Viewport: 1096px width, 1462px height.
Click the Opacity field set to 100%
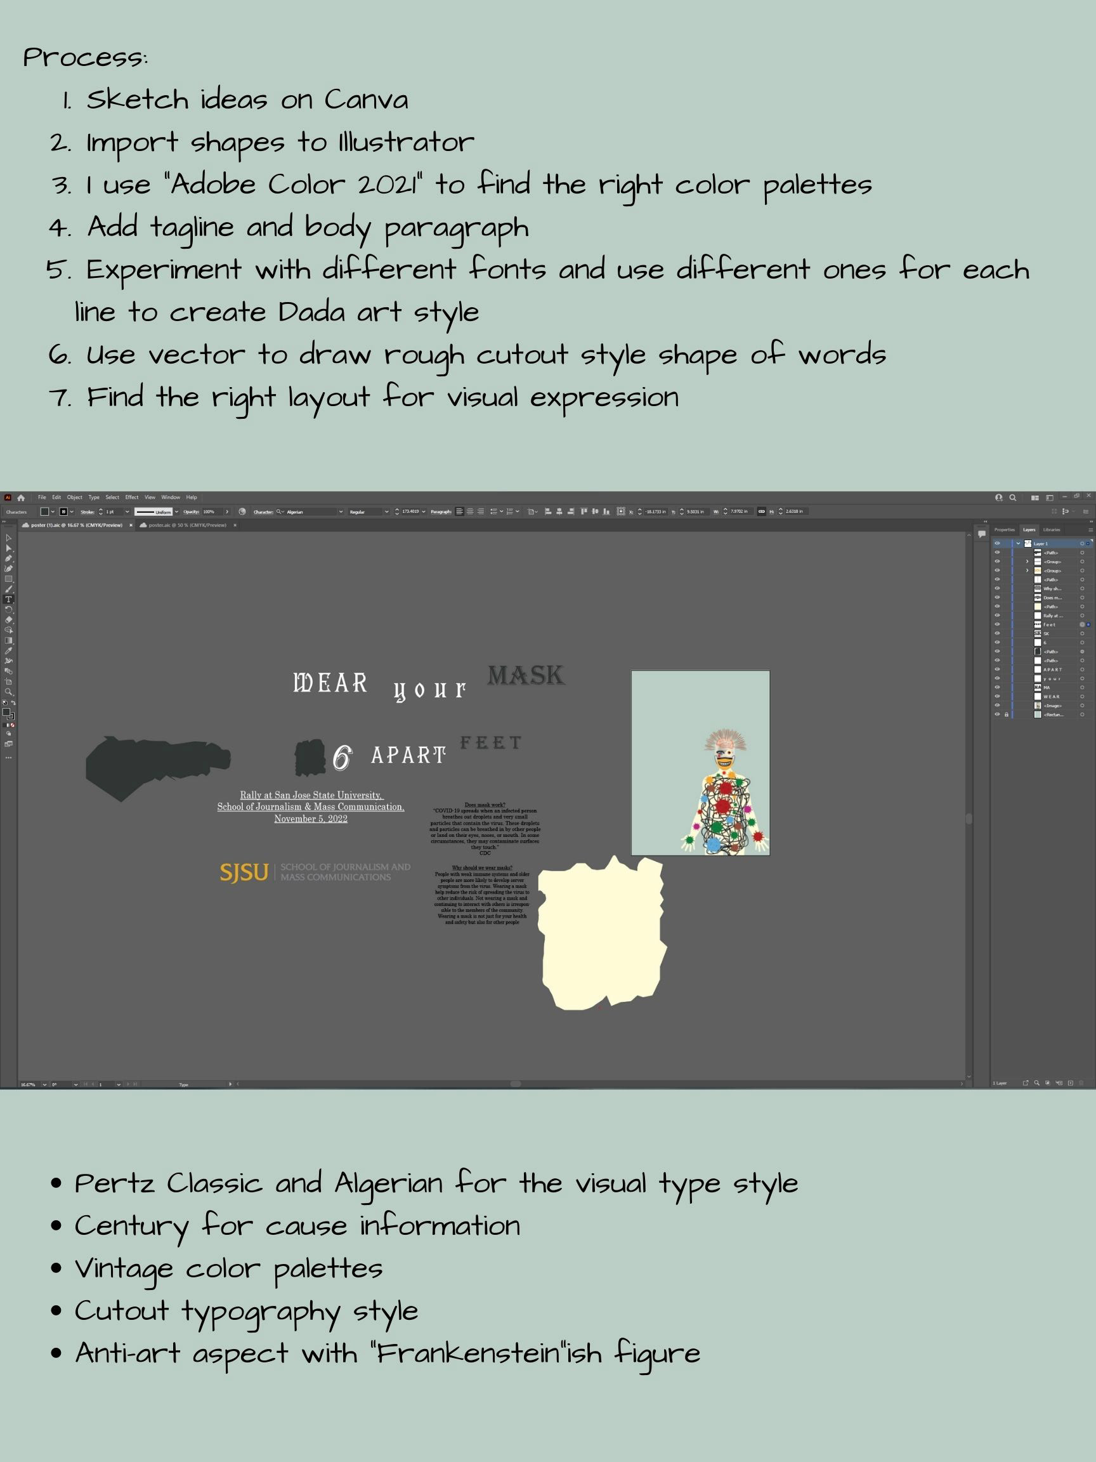209,513
